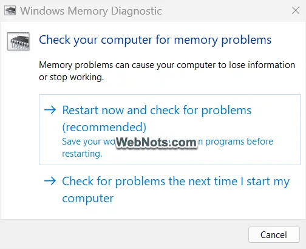Click the or stop working text line

(x=71, y=77)
